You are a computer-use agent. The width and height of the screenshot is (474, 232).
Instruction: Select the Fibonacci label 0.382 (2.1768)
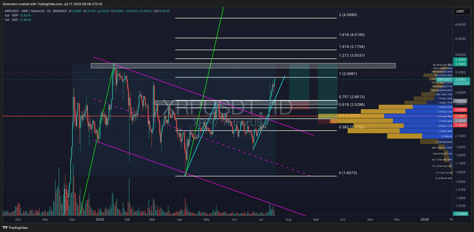pos(352,127)
